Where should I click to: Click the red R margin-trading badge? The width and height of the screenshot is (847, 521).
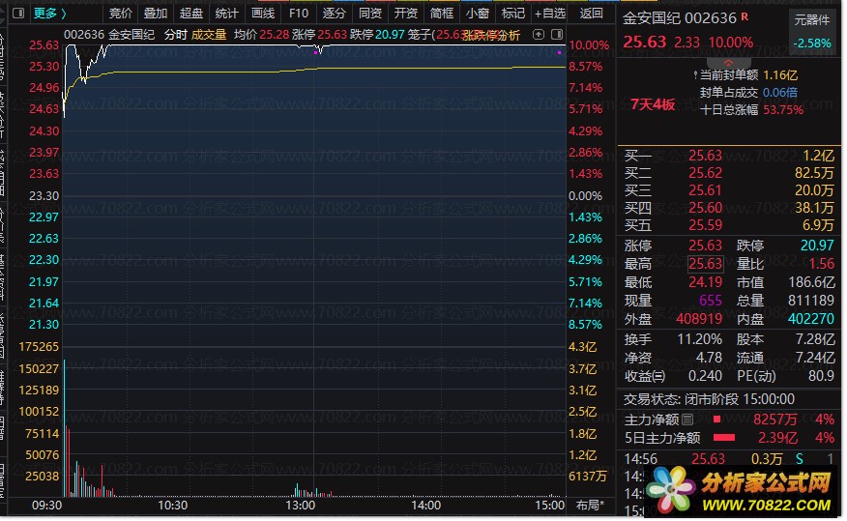[745, 16]
